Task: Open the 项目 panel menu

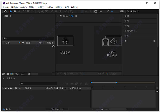Action: [x=10, y=16]
